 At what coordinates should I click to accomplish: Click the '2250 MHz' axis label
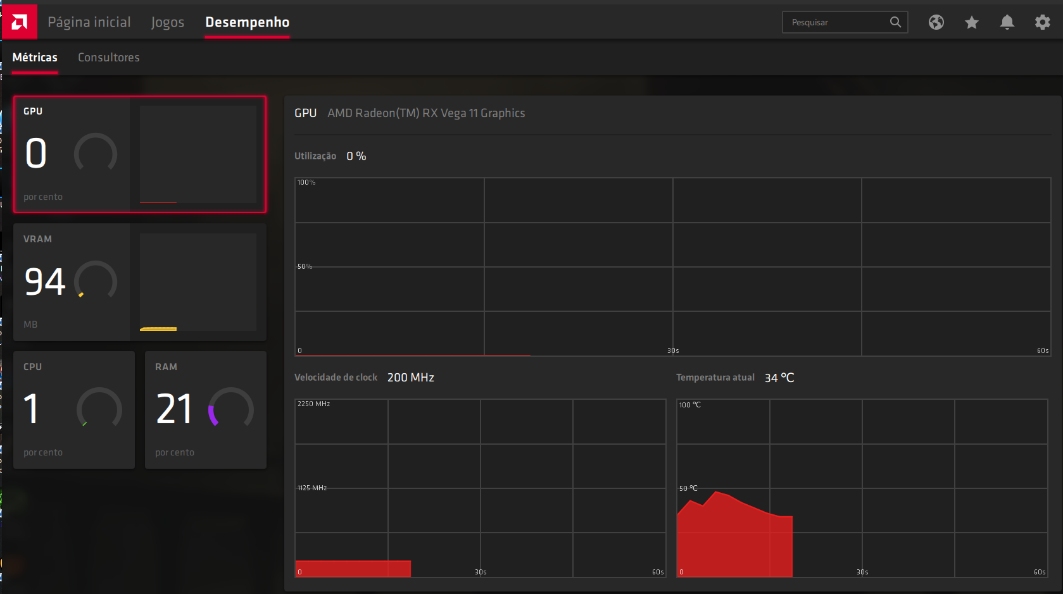click(314, 404)
